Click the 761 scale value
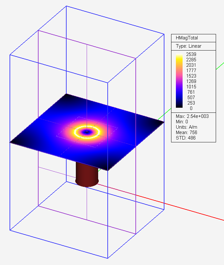The width and height of the screenshot is (224, 265). (191, 92)
